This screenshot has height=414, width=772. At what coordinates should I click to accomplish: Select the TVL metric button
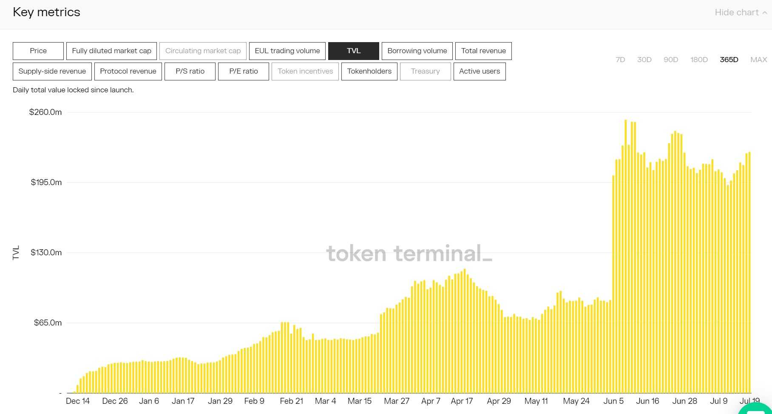click(x=353, y=51)
